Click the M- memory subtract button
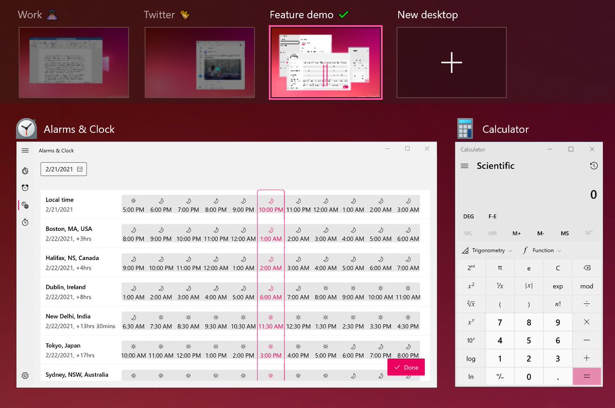The height and width of the screenshot is (408, 615). [x=541, y=233]
